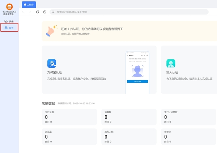This screenshot has width=217, height=153.
Task: Go forward with the right arrow
Action: point(30,12)
